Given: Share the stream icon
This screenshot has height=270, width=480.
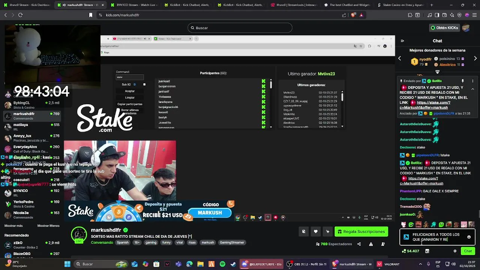Looking at the screenshot, I should pyautogui.click(x=359, y=244).
